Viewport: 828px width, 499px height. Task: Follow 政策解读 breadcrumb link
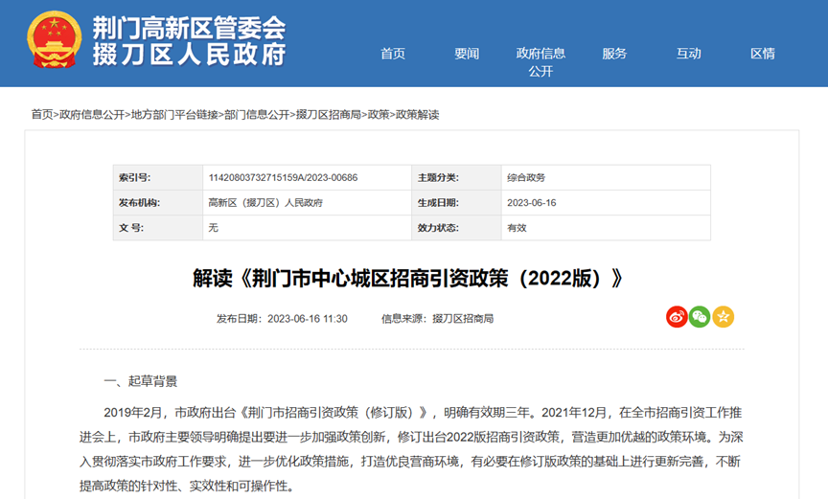(417, 115)
